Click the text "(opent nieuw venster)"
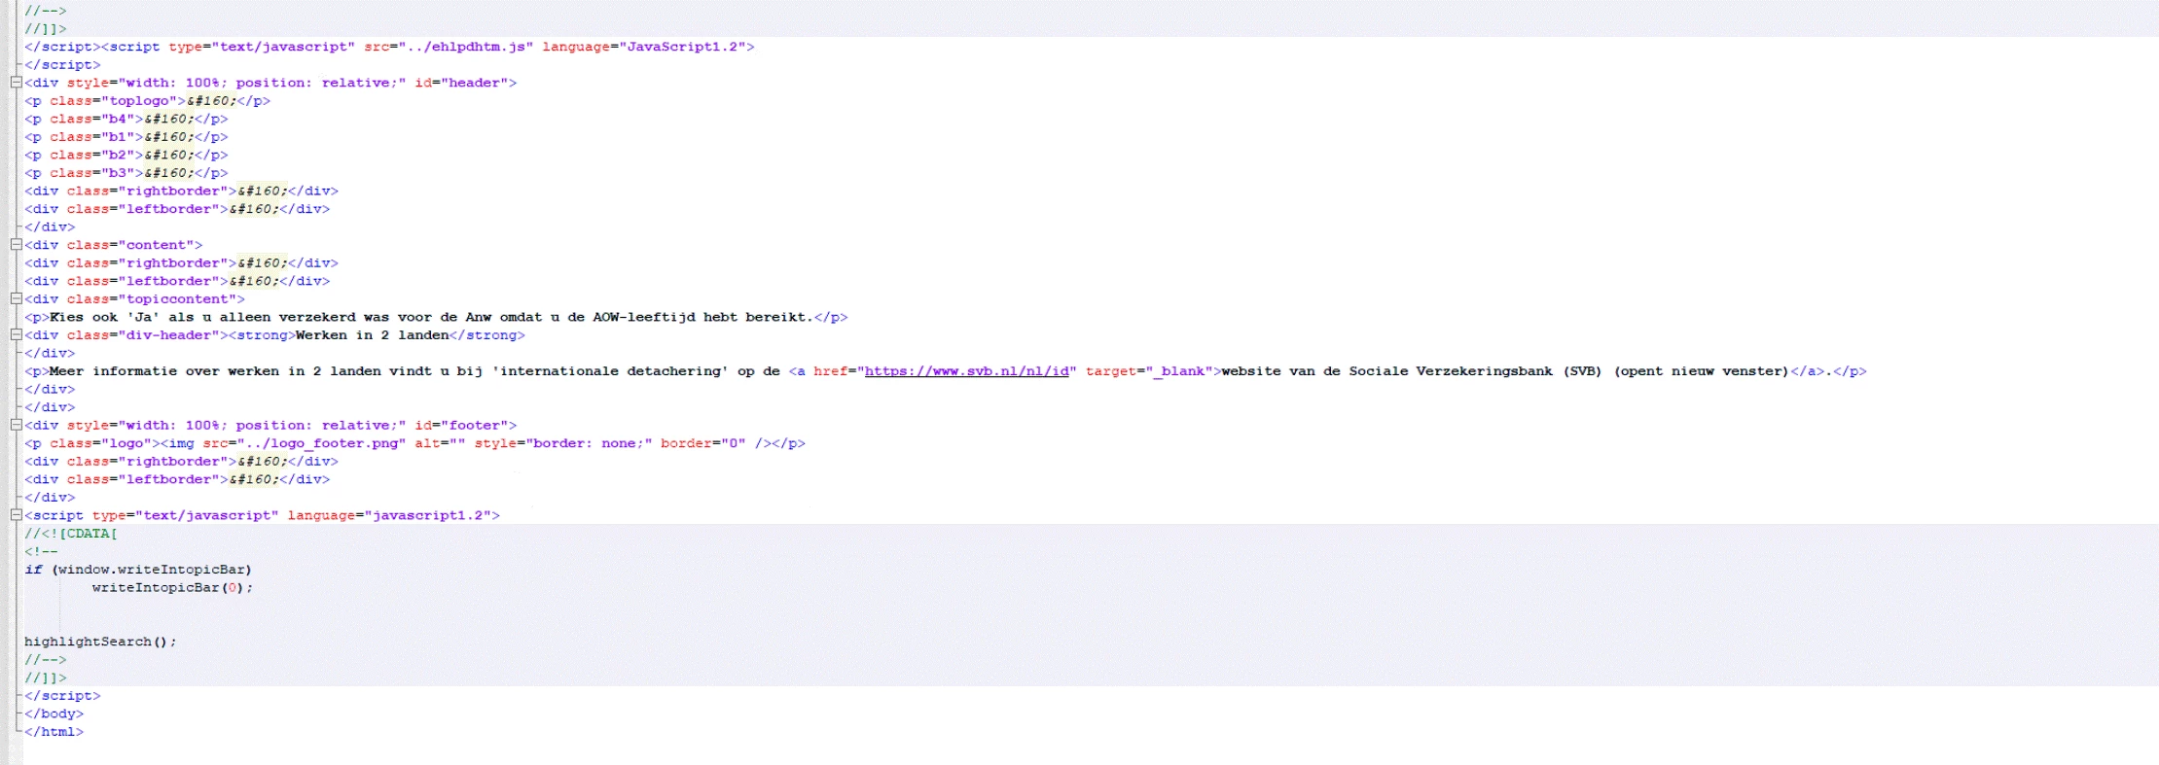The width and height of the screenshot is (2159, 765). (x=1701, y=371)
